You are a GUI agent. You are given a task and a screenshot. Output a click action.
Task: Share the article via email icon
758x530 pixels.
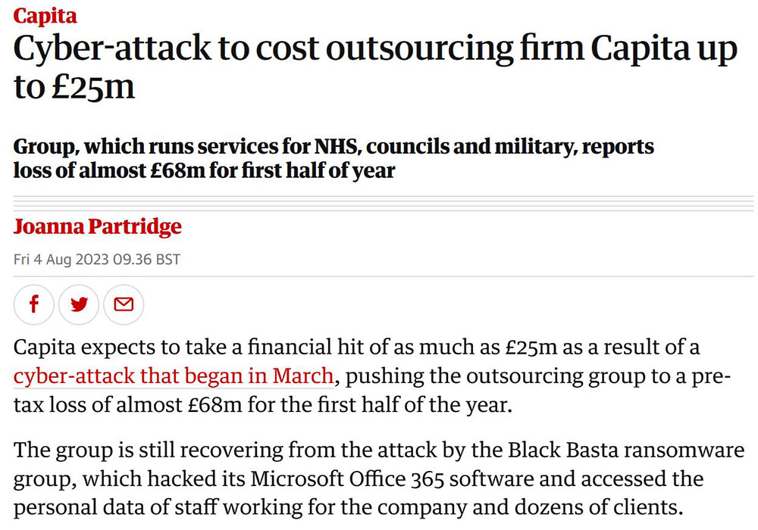tap(123, 304)
